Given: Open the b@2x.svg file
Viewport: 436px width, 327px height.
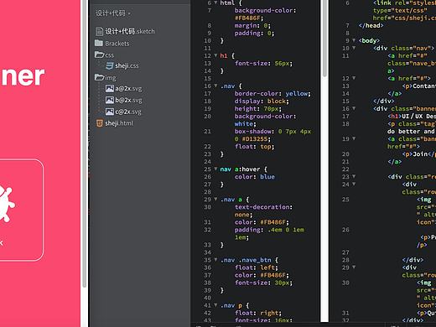Looking at the screenshot, I should pyautogui.click(x=128, y=100).
